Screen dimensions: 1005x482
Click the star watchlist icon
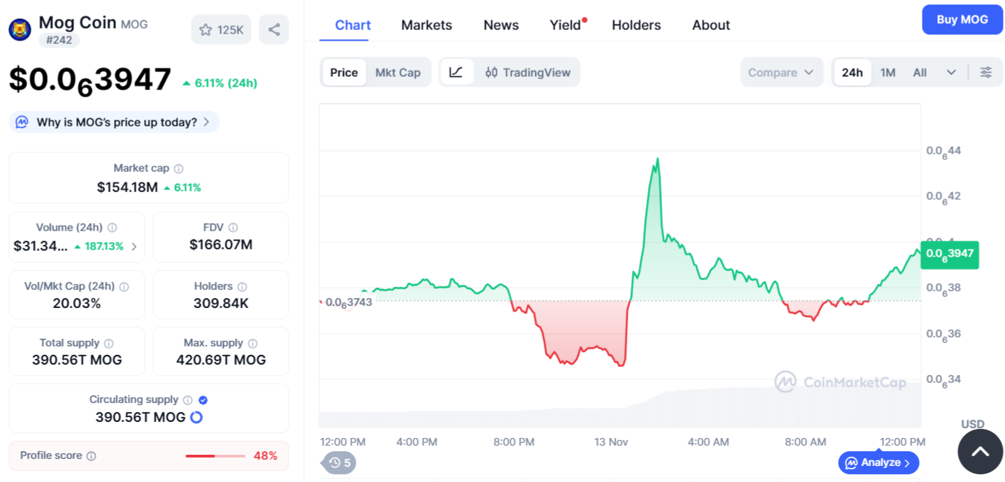(205, 30)
